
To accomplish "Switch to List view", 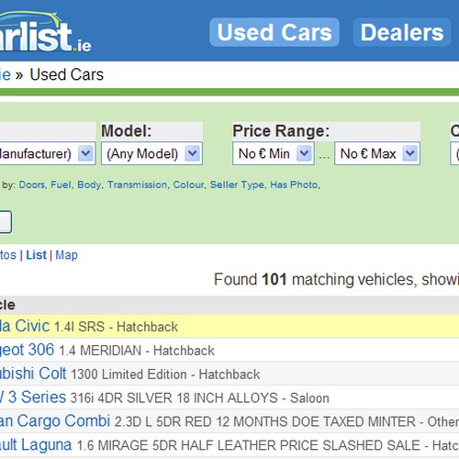I will (x=36, y=255).
